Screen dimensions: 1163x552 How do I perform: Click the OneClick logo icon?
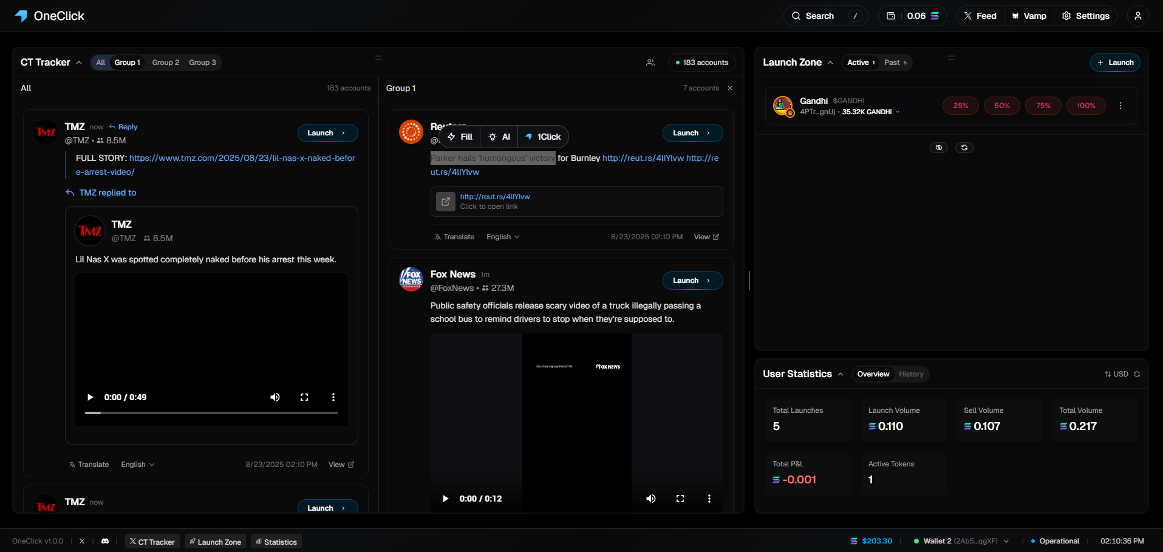pyautogui.click(x=21, y=16)
